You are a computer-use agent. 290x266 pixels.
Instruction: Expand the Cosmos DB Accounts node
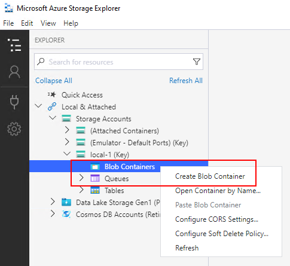pos(53,213)
